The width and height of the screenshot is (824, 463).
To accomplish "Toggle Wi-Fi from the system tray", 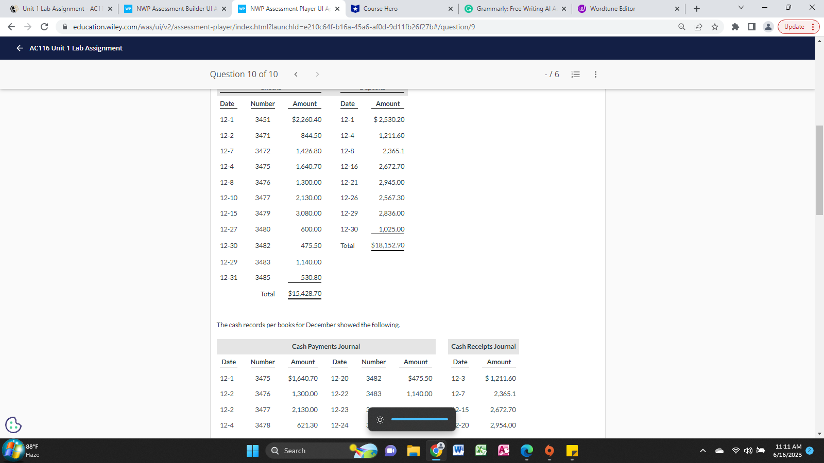I will coord(734,451).
